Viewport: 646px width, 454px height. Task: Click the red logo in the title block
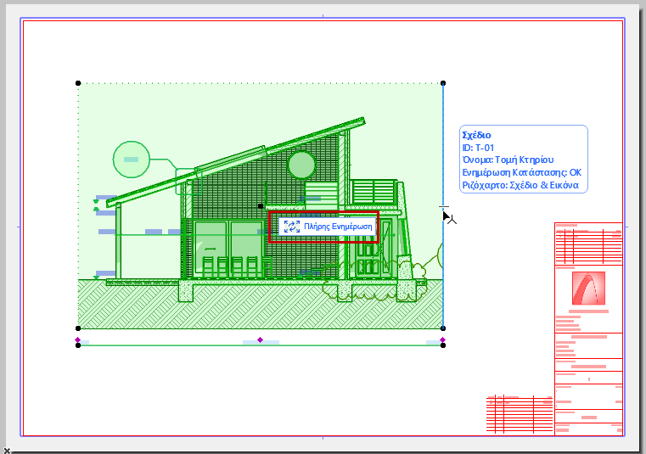point(589,288)
